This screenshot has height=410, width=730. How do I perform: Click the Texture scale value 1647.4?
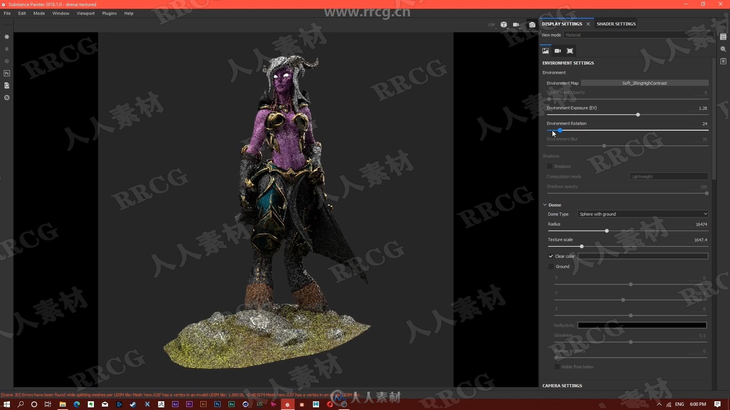699,240
